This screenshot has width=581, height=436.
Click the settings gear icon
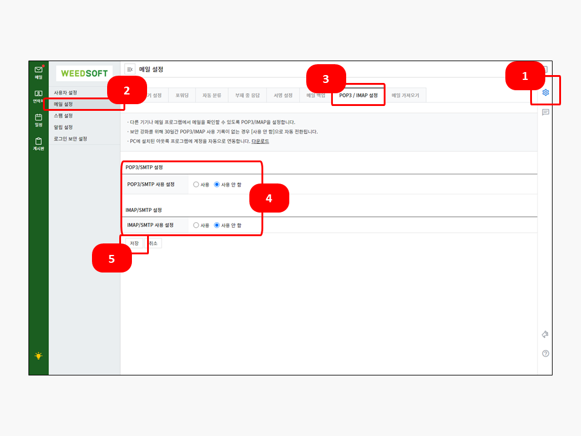545,93
